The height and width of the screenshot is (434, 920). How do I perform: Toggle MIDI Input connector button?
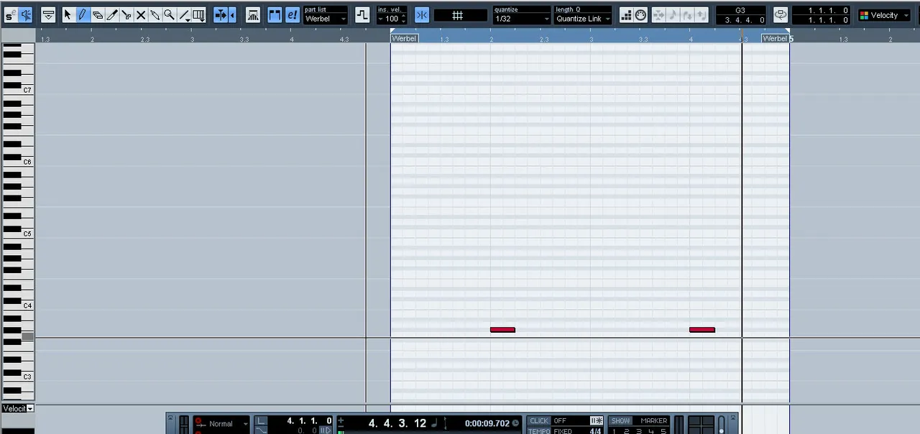[640, 15]
